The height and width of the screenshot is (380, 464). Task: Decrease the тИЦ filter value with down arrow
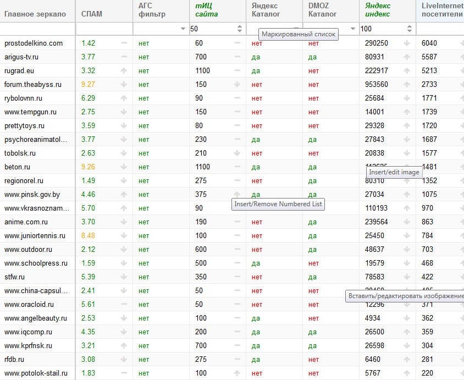[240, 31]
